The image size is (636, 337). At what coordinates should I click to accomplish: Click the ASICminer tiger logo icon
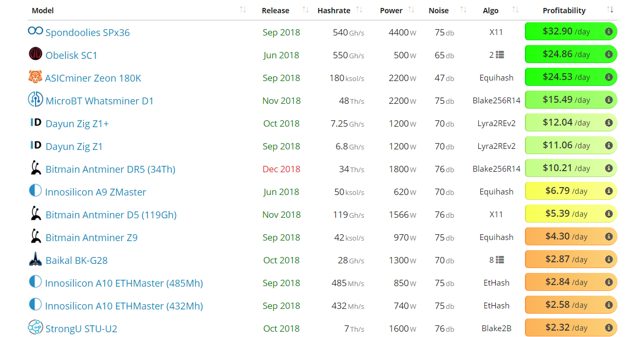[35, 76]
